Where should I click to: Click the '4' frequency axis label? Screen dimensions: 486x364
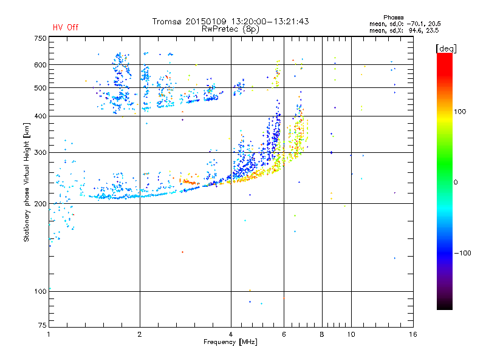pos(231,334)
